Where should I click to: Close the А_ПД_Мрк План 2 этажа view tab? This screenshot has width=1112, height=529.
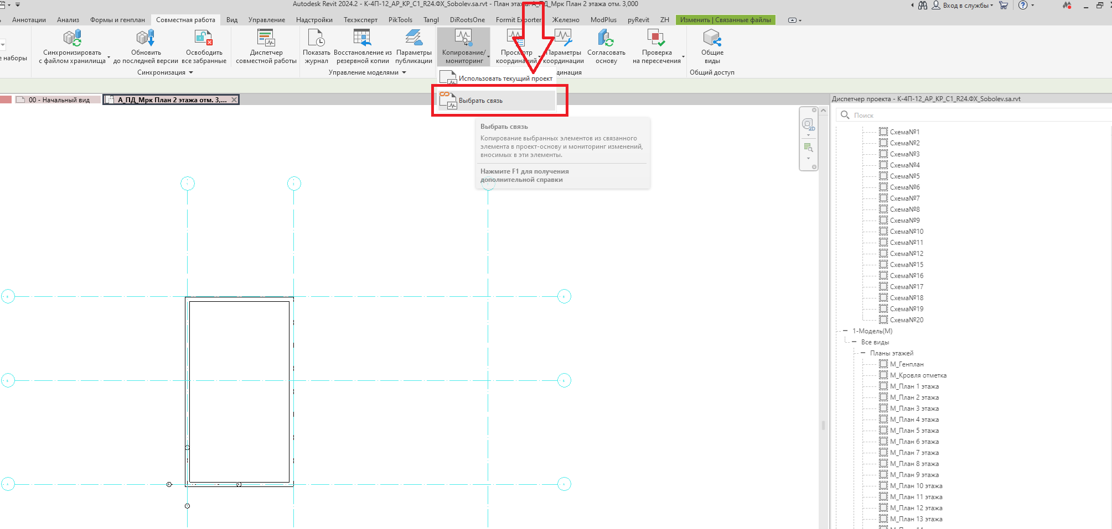[x=234, y=100]
